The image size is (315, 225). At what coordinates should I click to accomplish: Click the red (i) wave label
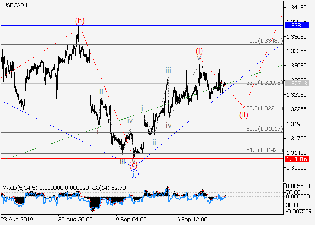point(199,50)
